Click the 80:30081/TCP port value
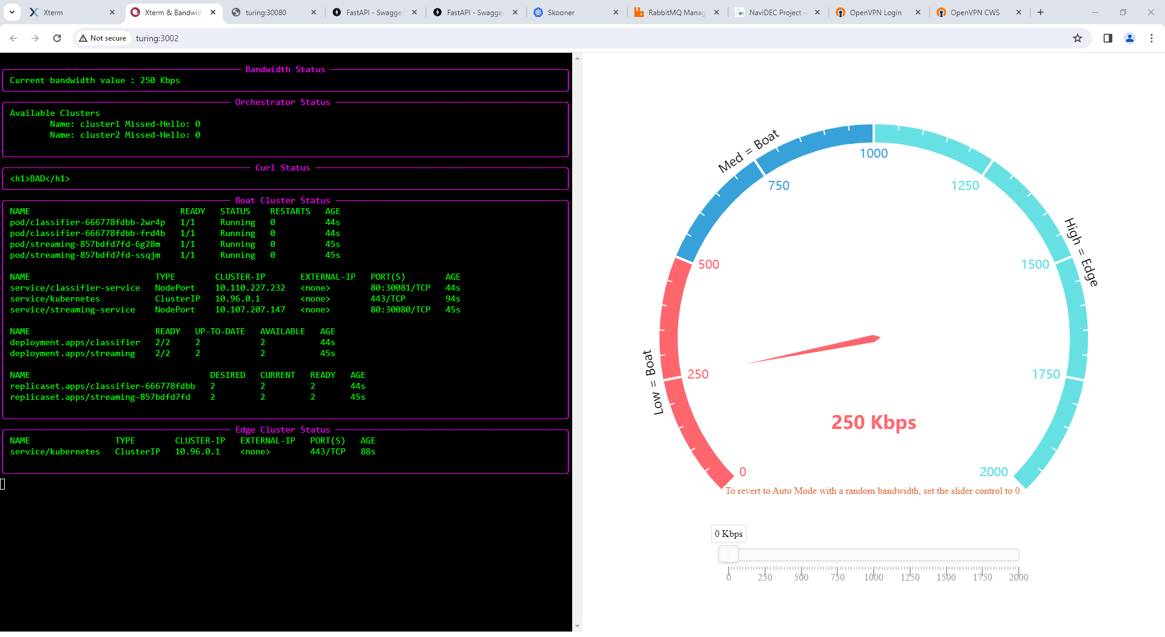The width and height of the screenshot is (1165, 637). coord(400,288)
